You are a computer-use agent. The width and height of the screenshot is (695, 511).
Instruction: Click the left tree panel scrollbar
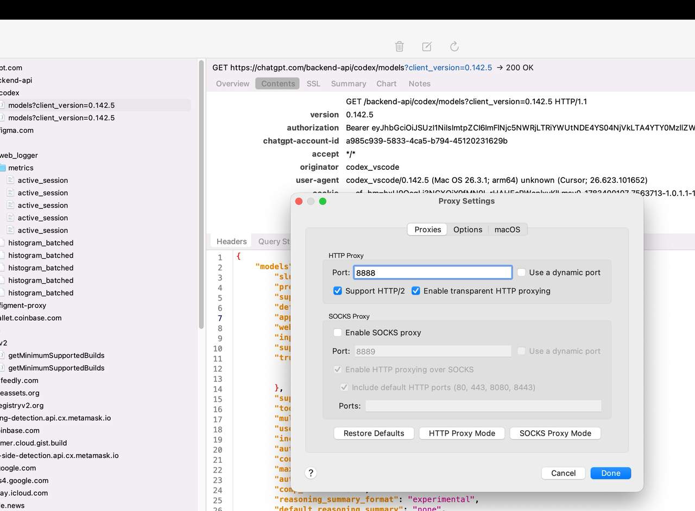pos(201,195)
